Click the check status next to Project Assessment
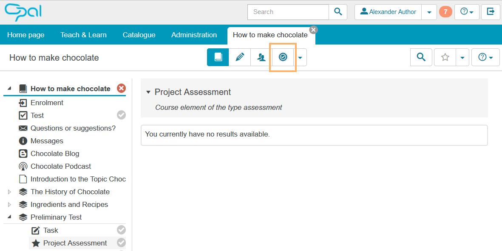 click(x=122, y=243)
